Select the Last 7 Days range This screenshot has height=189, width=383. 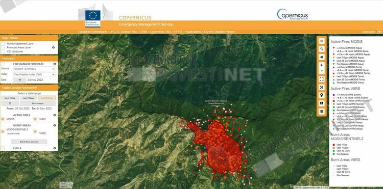coord(28,98)
